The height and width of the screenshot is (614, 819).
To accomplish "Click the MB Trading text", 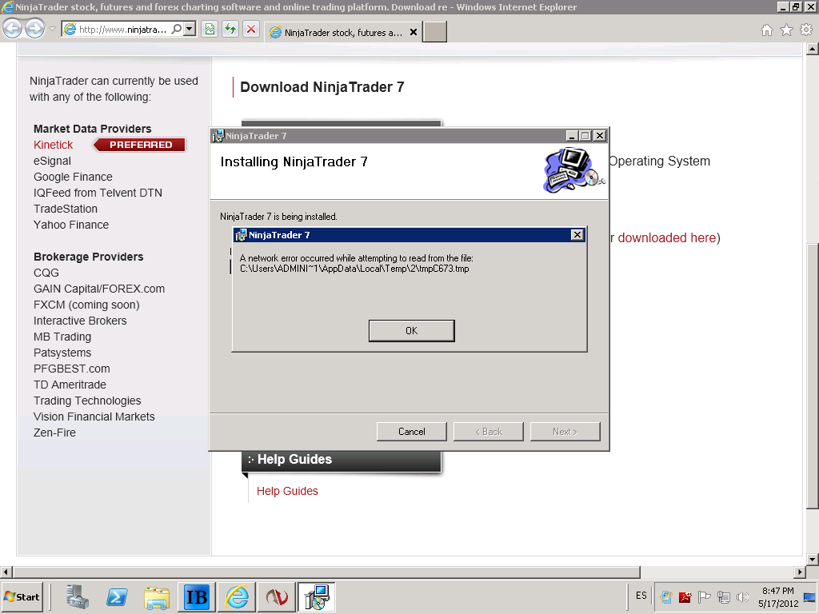I will click(62, 337).
